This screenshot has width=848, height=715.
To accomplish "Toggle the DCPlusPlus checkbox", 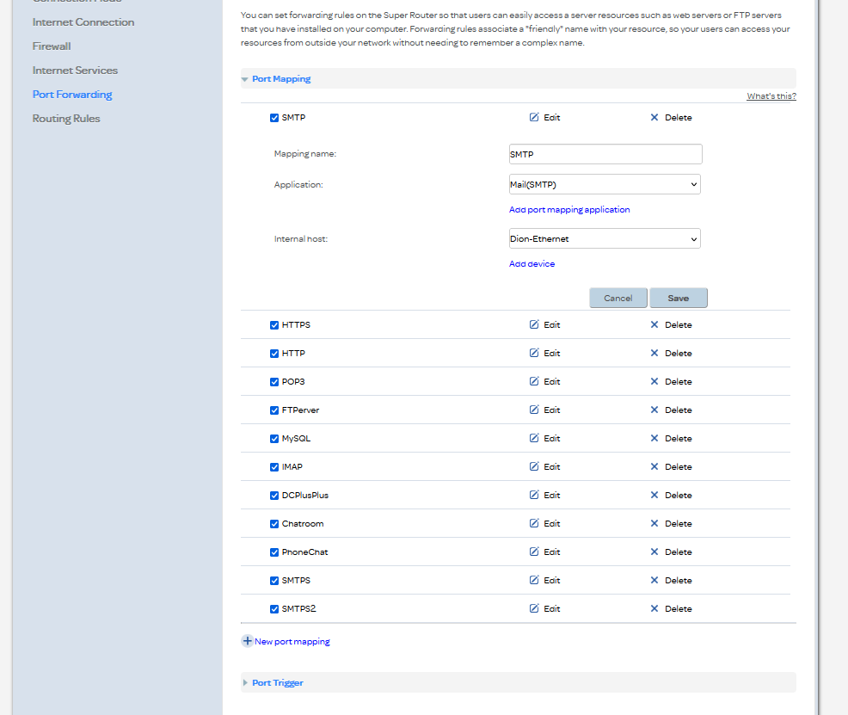I will (x=274, y=496).
